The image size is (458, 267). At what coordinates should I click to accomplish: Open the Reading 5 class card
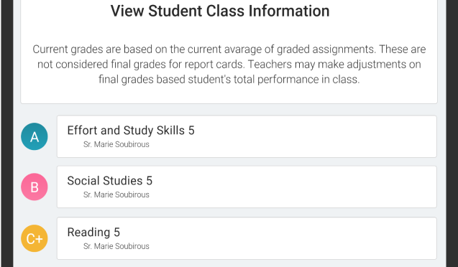[247, 238]
